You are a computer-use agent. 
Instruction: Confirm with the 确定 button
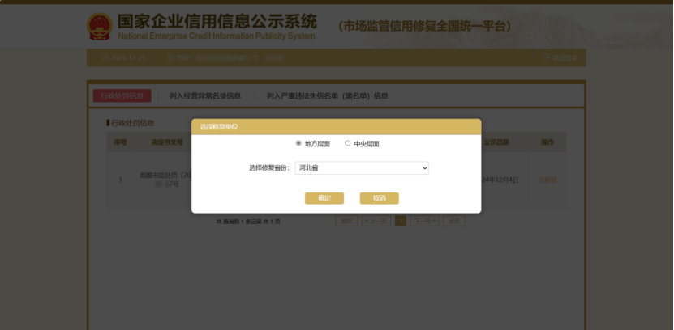[x=324, y=198]
